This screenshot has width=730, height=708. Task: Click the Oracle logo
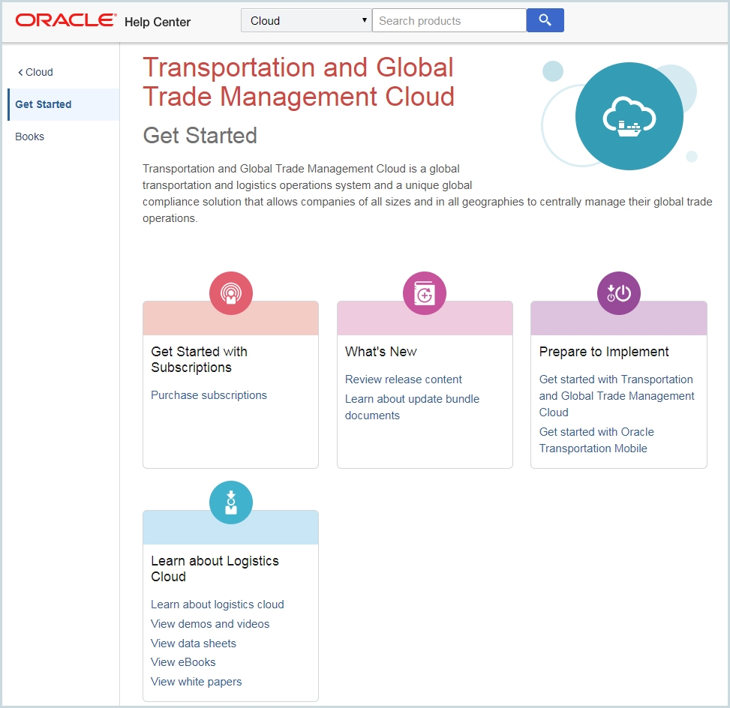(x=66, y=20)
